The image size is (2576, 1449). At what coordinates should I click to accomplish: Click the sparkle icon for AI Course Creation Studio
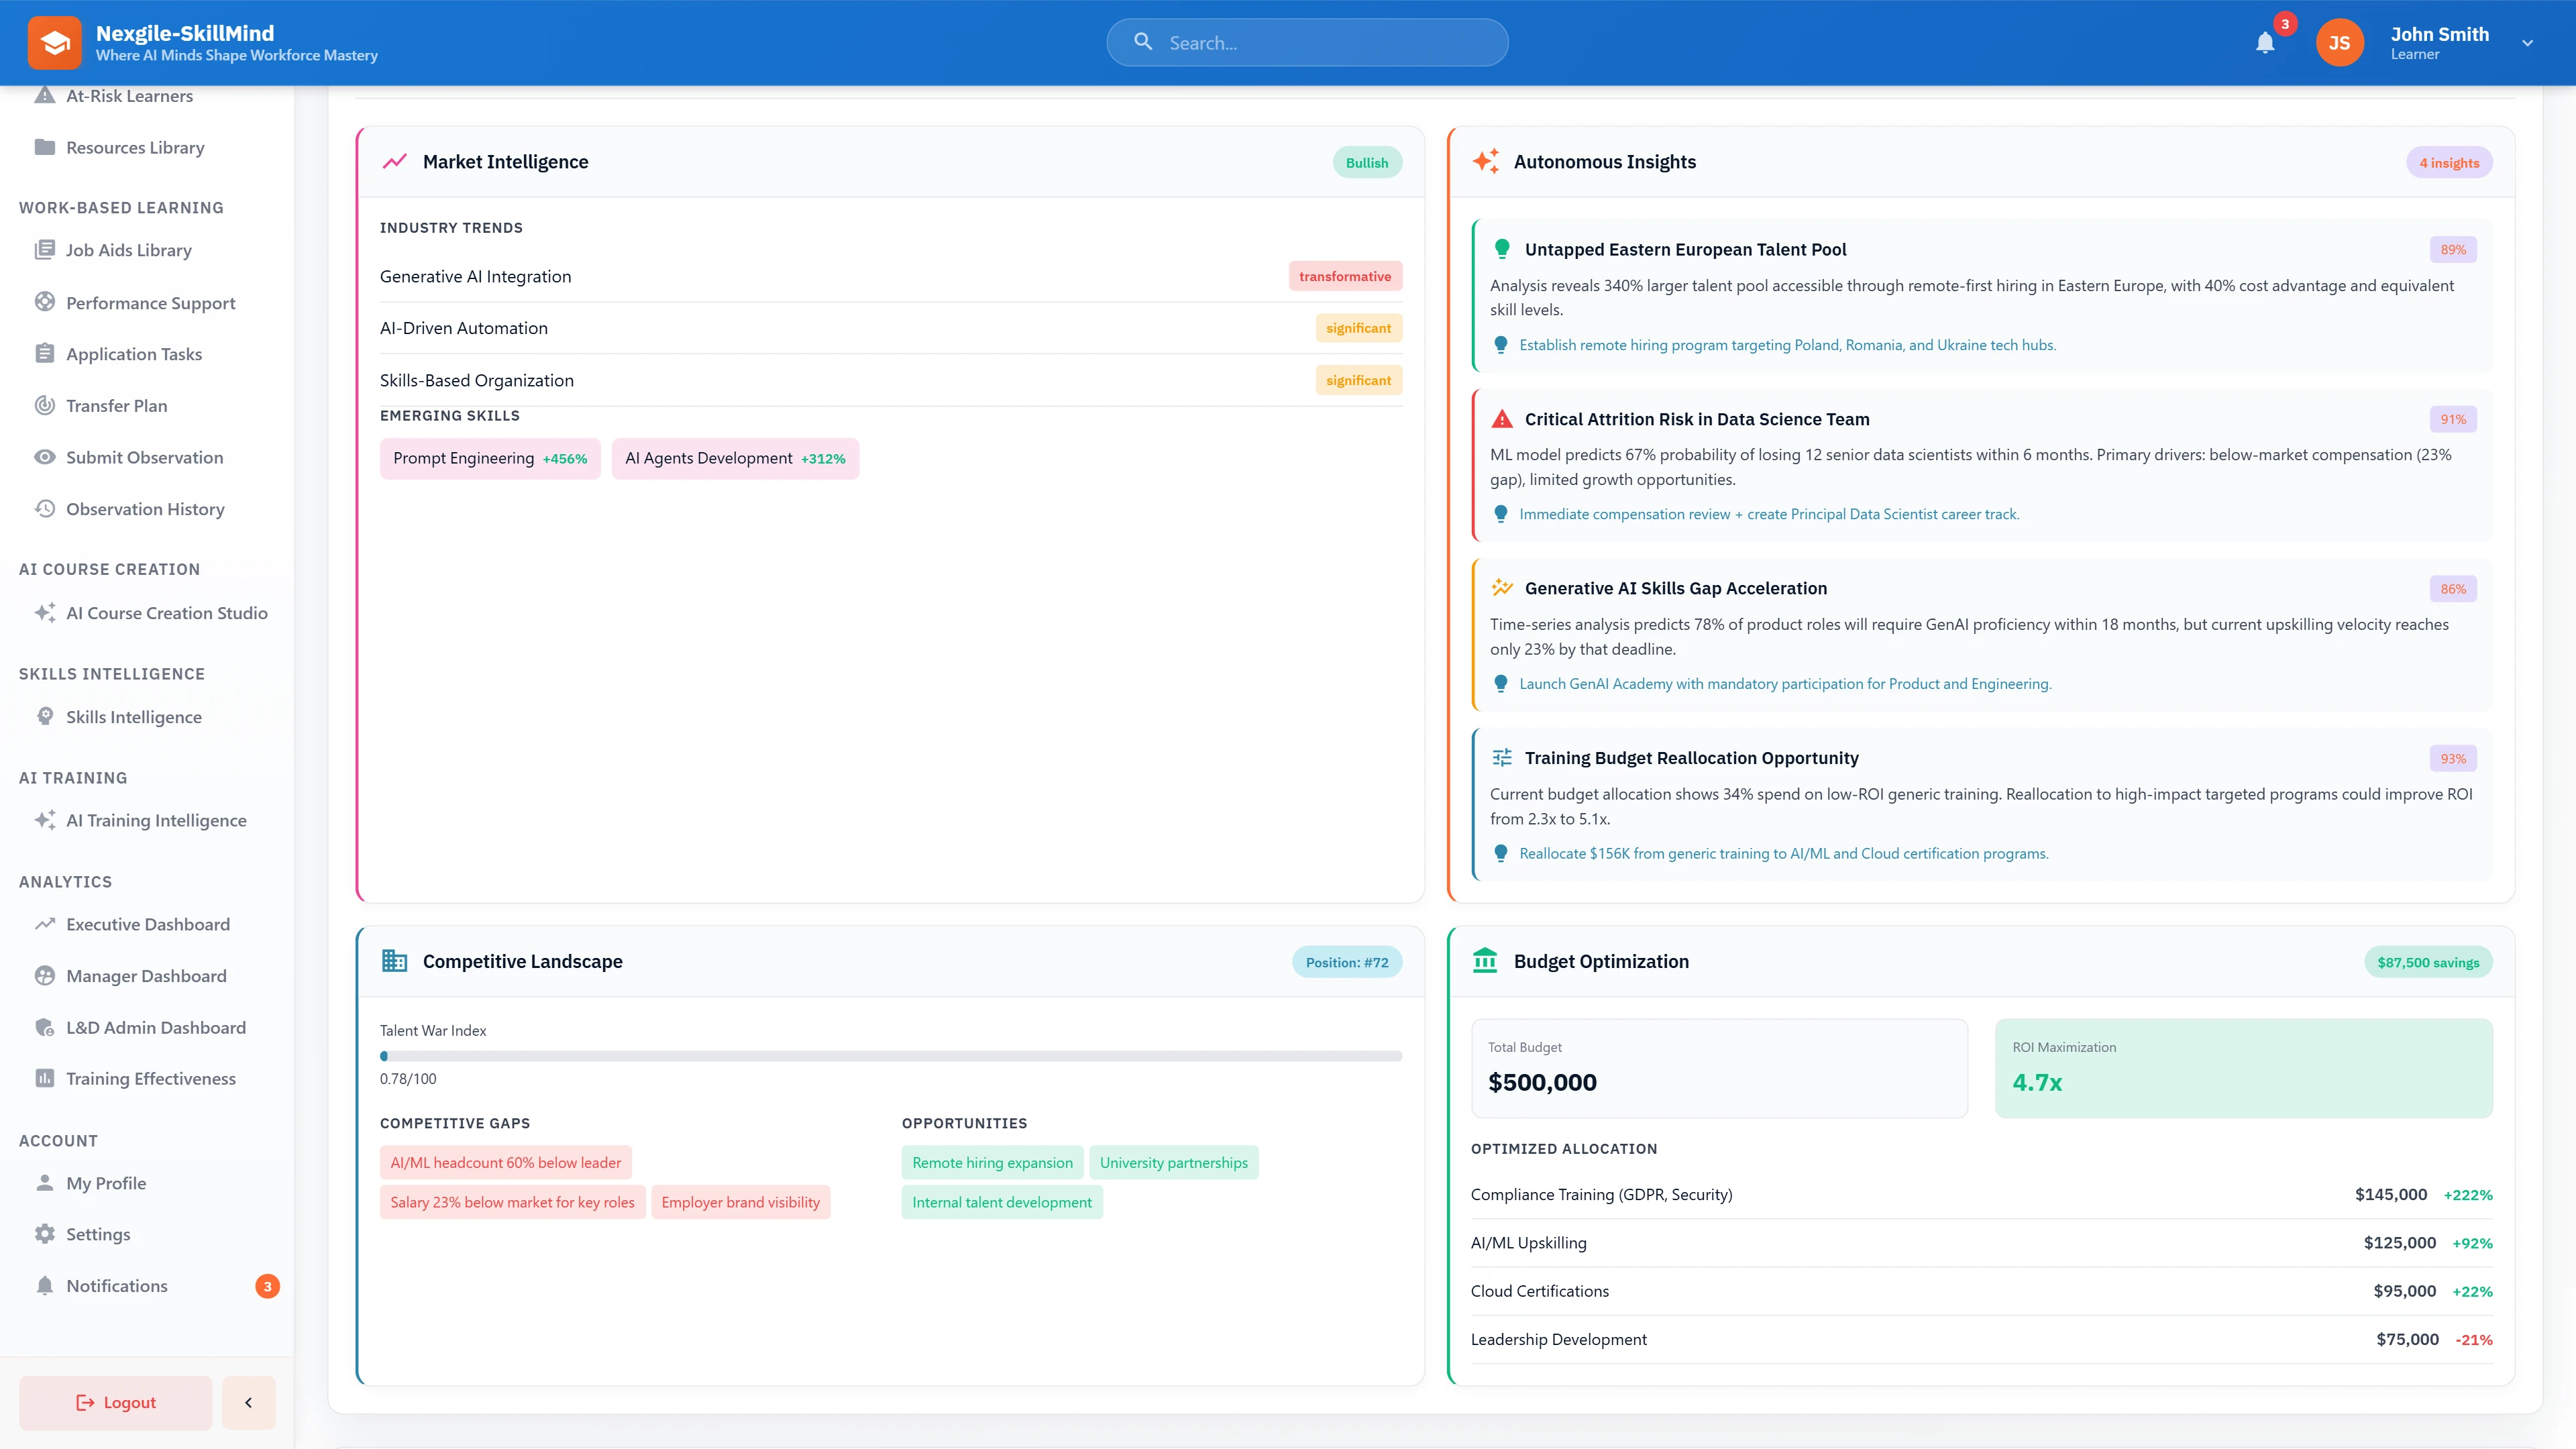44,613
